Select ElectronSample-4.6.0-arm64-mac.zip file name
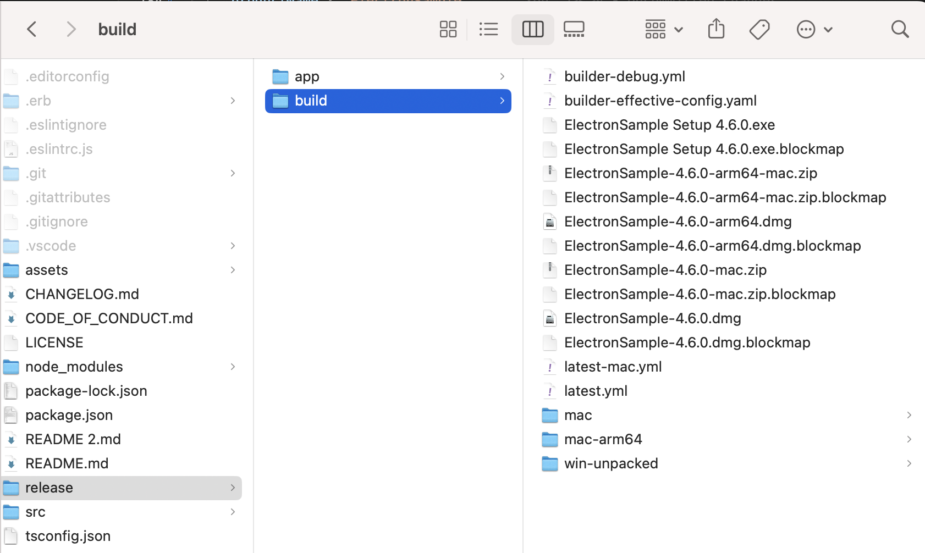Image resolution: width=925 pixels, height=553 pixels. coord(691,173)
